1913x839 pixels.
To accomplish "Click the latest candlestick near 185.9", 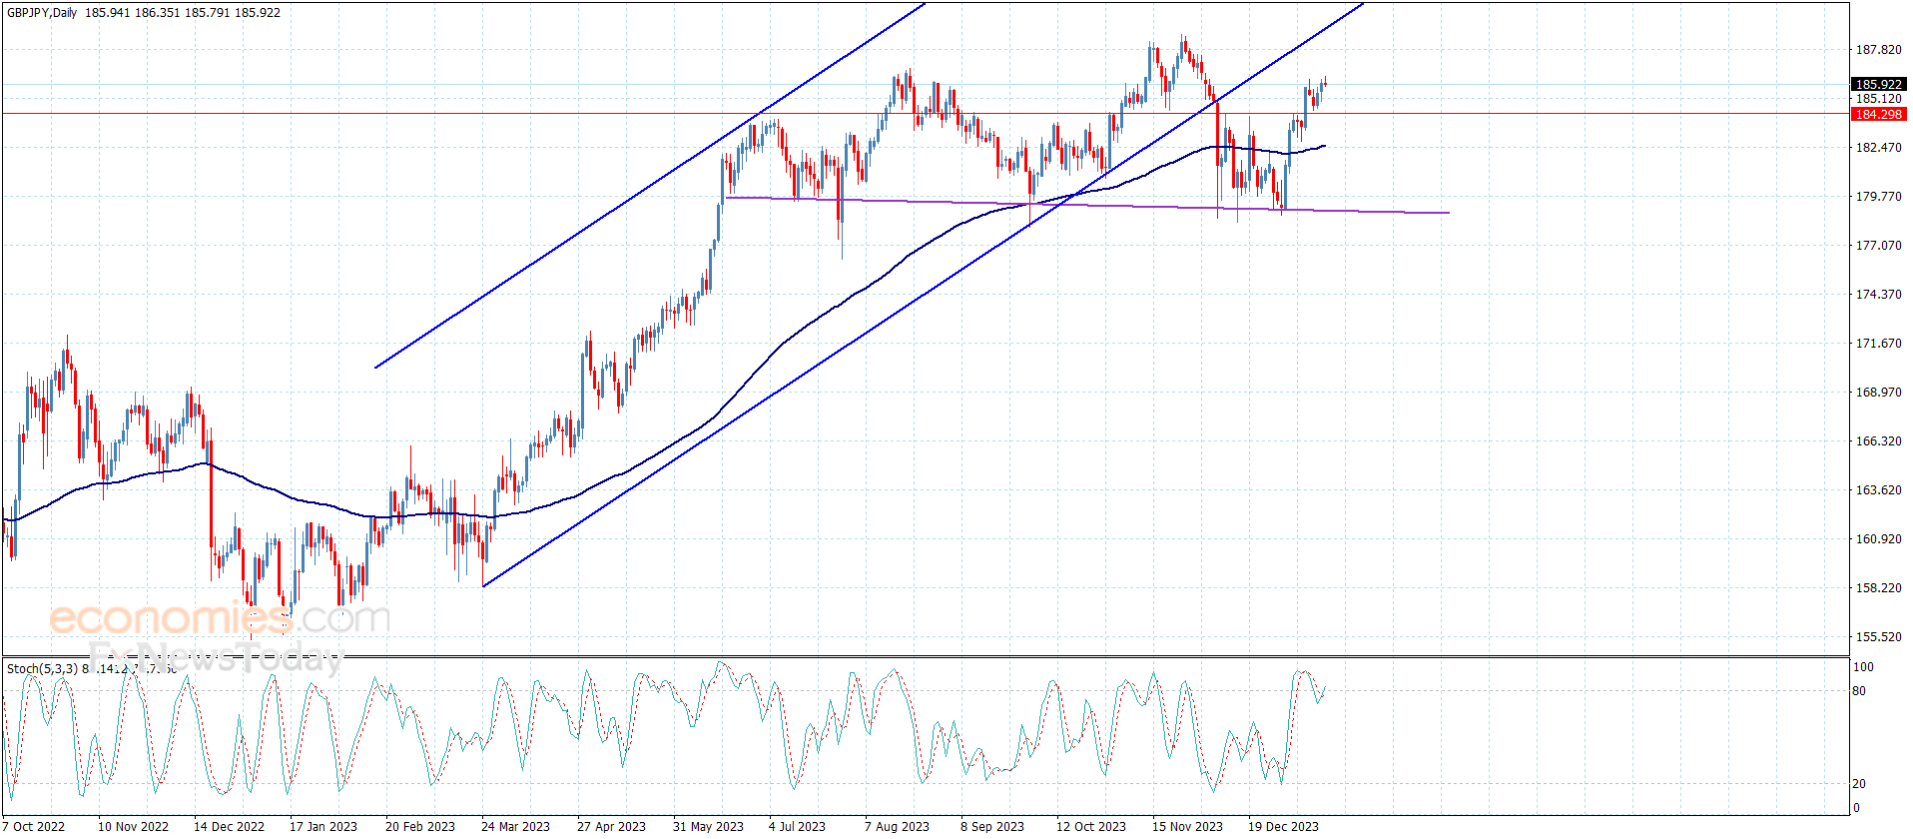I will click(x=1324, y=83).
